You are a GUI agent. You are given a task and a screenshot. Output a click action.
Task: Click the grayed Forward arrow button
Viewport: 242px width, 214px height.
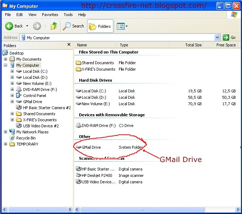coord(37,26)
